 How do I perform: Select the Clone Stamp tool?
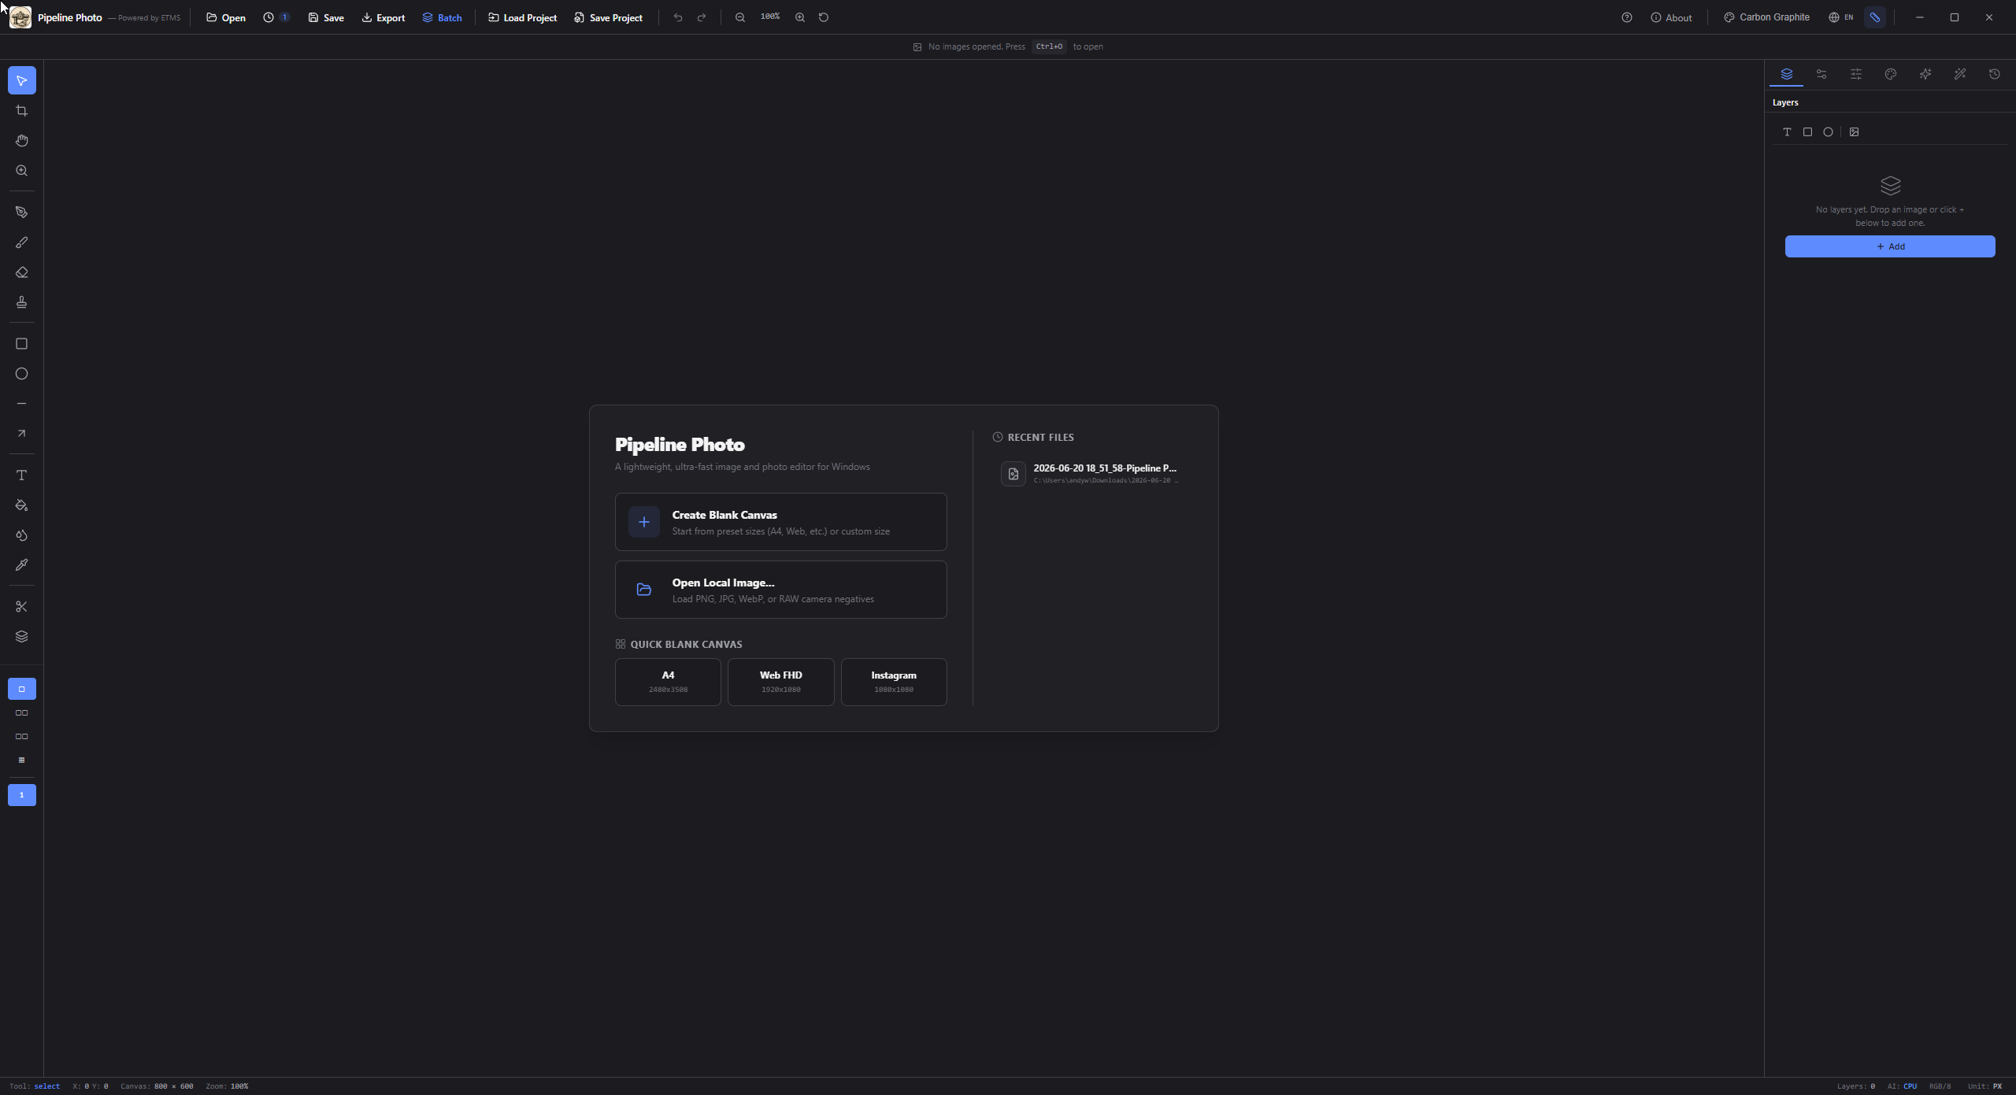(x=21, y=301)
